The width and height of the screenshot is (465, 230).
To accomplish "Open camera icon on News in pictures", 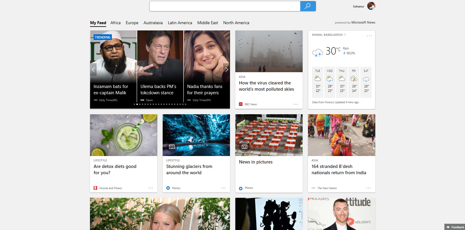I will [x=244, y=146].
